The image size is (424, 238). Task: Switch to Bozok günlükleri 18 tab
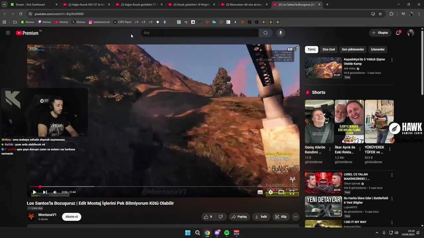pos(192,5)
